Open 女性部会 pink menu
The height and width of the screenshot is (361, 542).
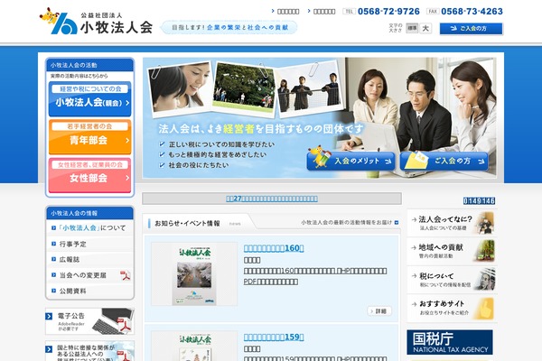pyautogui.click(x=89, y=175)
